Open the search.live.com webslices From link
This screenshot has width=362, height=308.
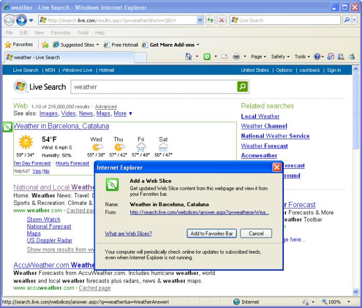click(199, 212)
